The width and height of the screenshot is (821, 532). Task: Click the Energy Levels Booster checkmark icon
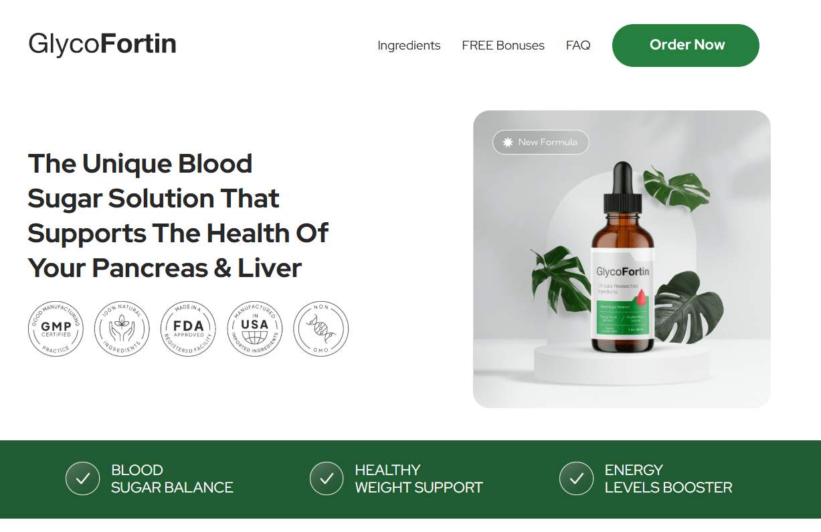pos(576,478)
